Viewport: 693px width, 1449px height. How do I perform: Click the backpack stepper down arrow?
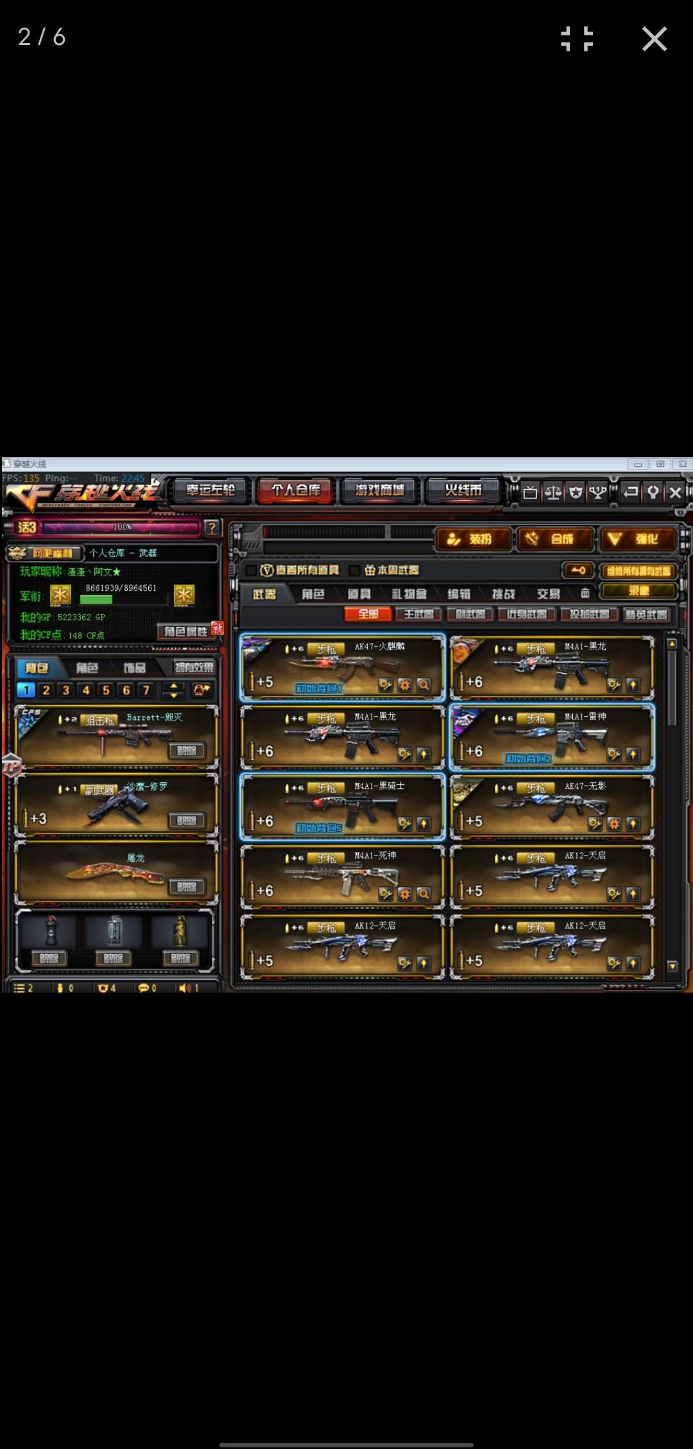pyautogui.click(x=174, y=694)
